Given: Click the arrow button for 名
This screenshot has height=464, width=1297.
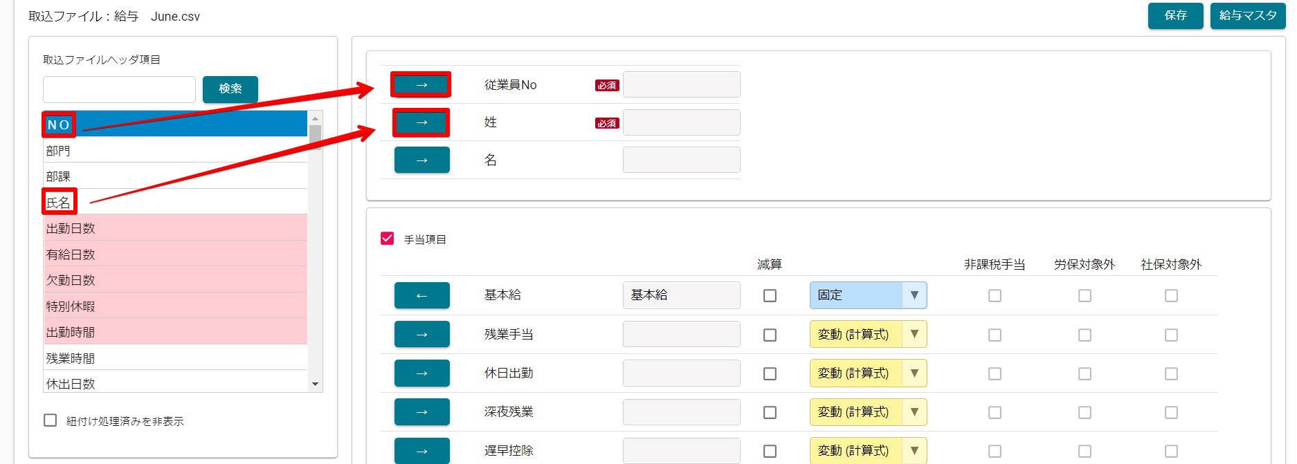Looking at the screenshot, I should [421, 160].
